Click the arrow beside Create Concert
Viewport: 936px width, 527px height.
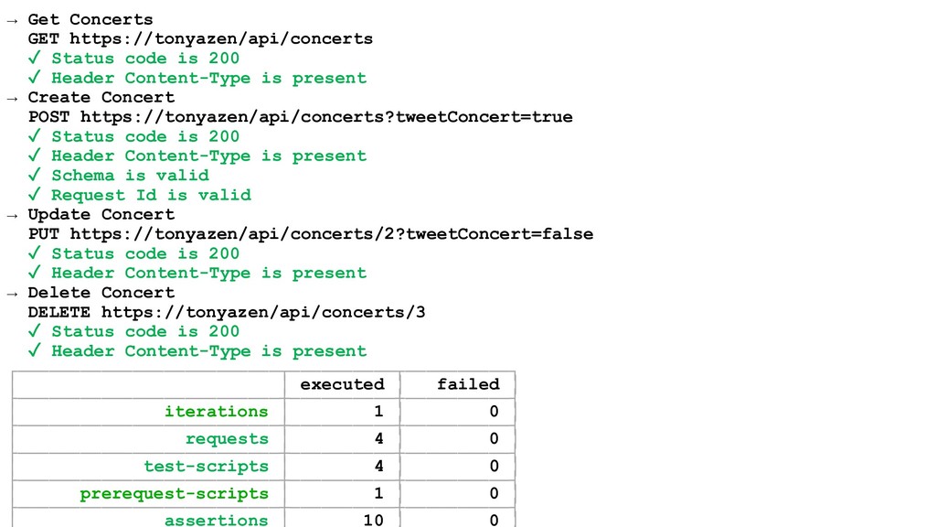point(12,99)
